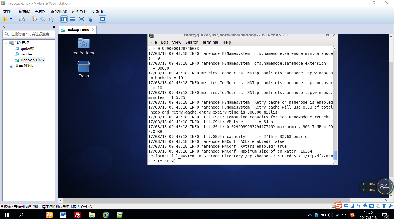Click the terminal scrollbar up arrow
The image size is (394, 219).
click(x=335, y=48)
